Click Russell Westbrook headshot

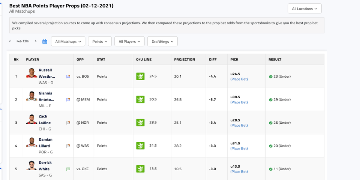click(x=31, y=73)
